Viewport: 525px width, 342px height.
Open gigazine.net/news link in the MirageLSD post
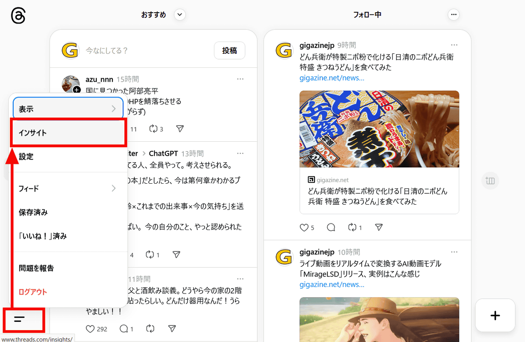(x=332, y=285)
